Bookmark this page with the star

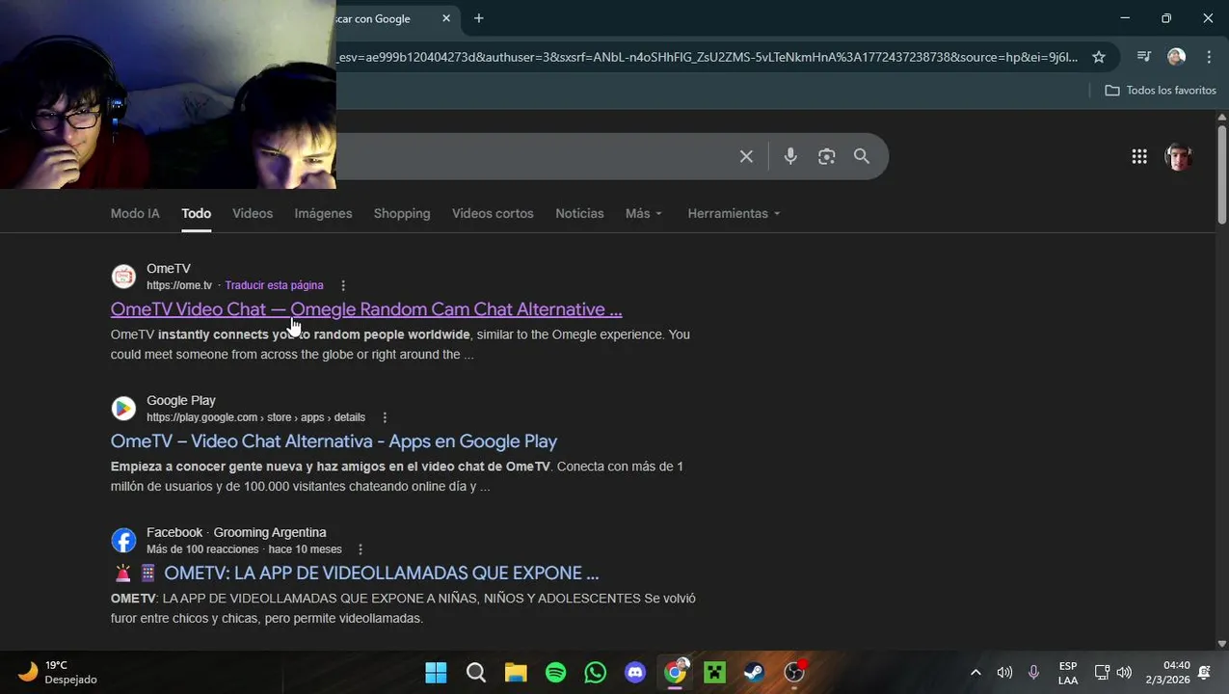(x=1099, y=57)
